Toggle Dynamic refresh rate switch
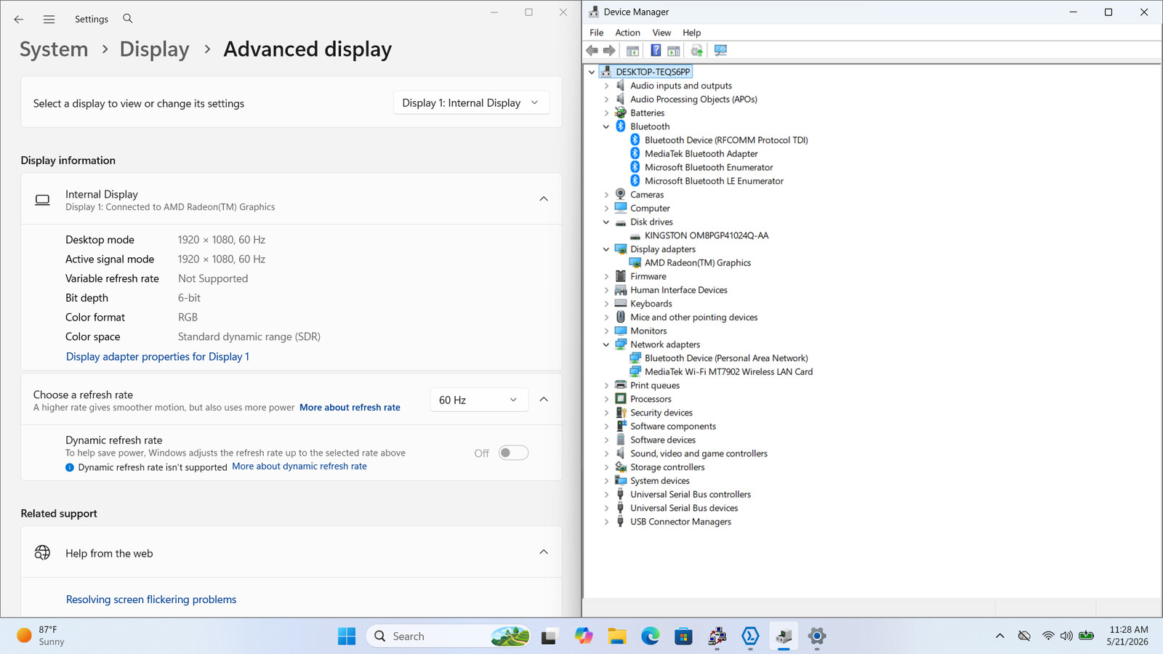Image resolution: width=1163 pixels, height=654 pixels. [x=513, y=453]
